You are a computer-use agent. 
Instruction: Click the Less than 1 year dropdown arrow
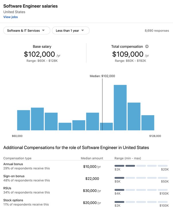coord(82,30)
